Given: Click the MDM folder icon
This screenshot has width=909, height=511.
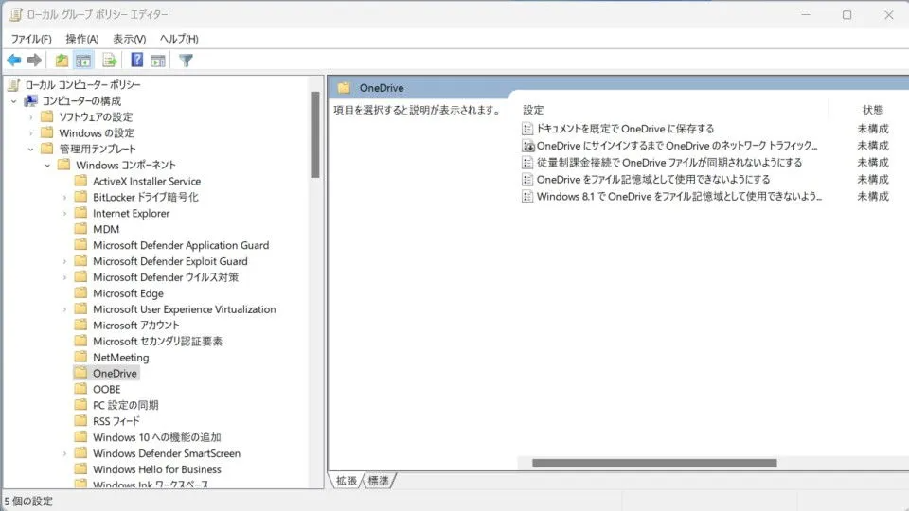Looking at the screenshot, I should (x=81, y=229).
